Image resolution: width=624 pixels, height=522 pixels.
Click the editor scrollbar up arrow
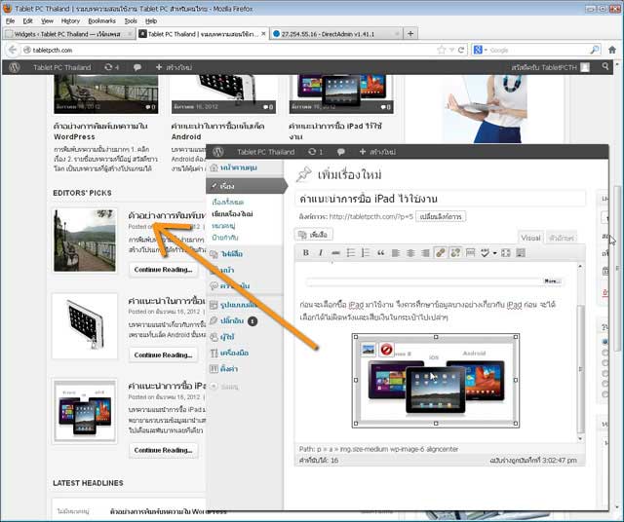point(580,266)
